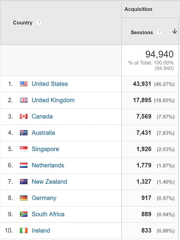
Task: Click the United Kingdom flag icon
Action: coord(24,100)
